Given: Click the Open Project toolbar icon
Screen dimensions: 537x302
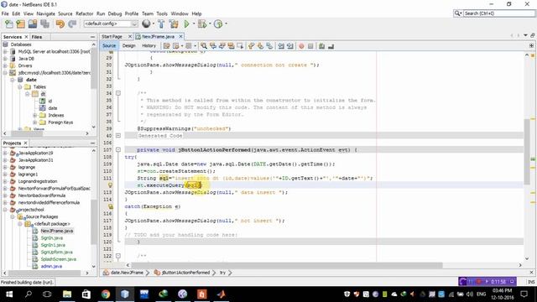Looking at the screenshot, I should click(33, 23).
